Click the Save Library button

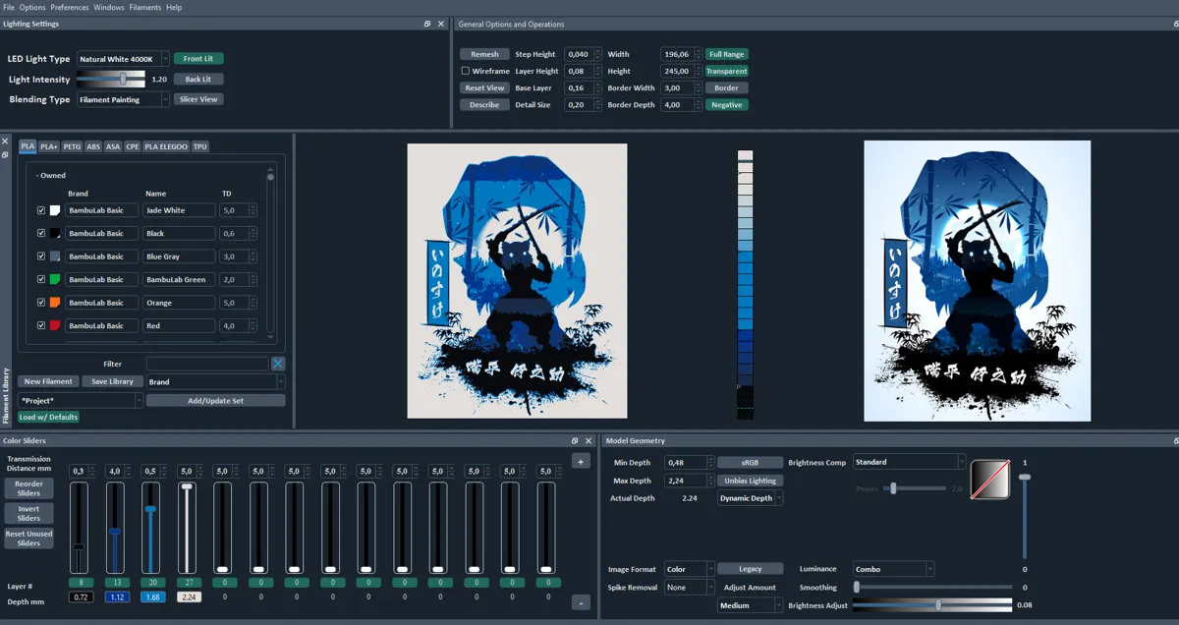(x=112, y=381)
